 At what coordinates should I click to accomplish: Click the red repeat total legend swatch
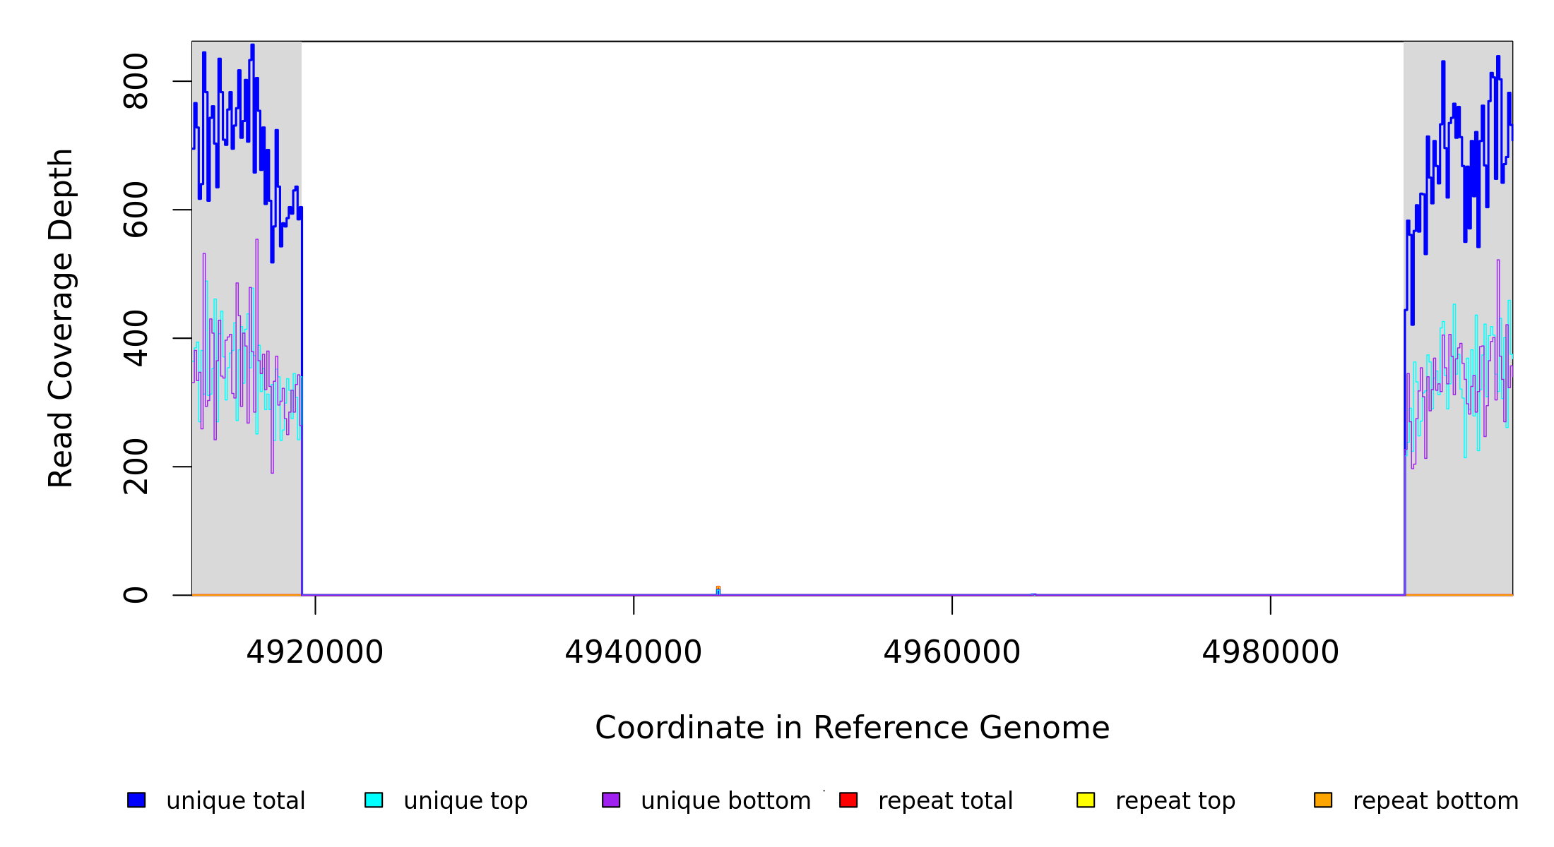tap(848, 800)
